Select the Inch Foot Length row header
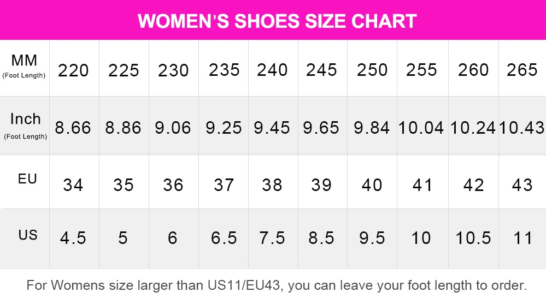 (x=25, y=126)
